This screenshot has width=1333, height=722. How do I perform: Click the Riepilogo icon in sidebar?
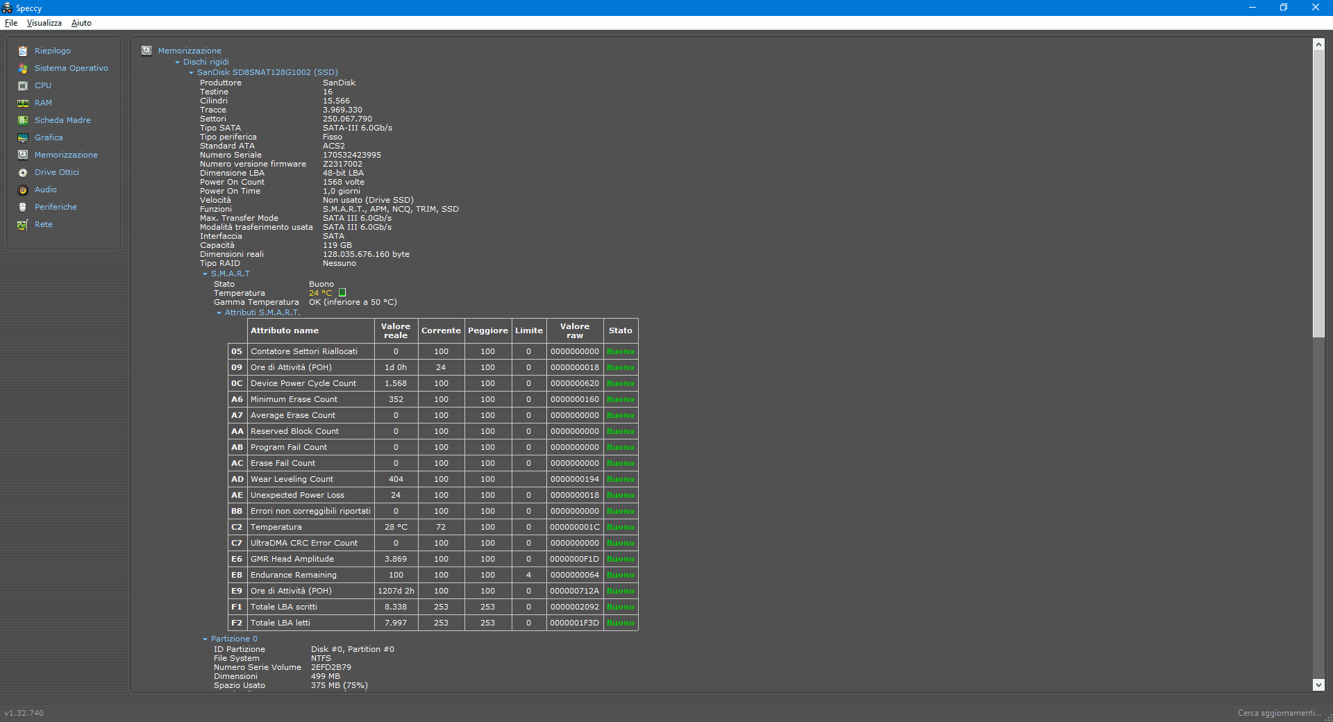[x=23, y=51]
